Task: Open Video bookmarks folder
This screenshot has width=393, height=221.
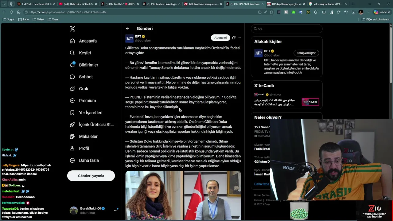Action: [x=38, y=19]
